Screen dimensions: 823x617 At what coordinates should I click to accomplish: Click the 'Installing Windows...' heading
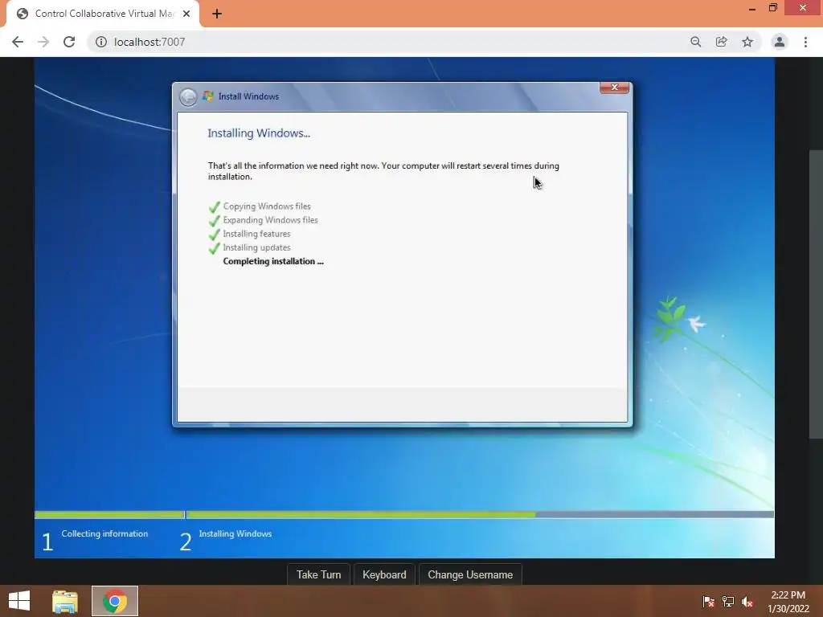tap(259, 133)
